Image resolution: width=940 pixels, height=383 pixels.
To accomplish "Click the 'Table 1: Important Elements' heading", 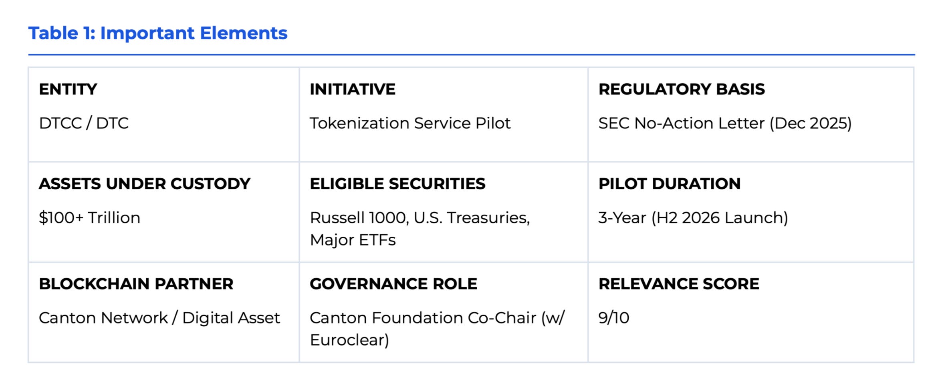I will pos(158,33).
